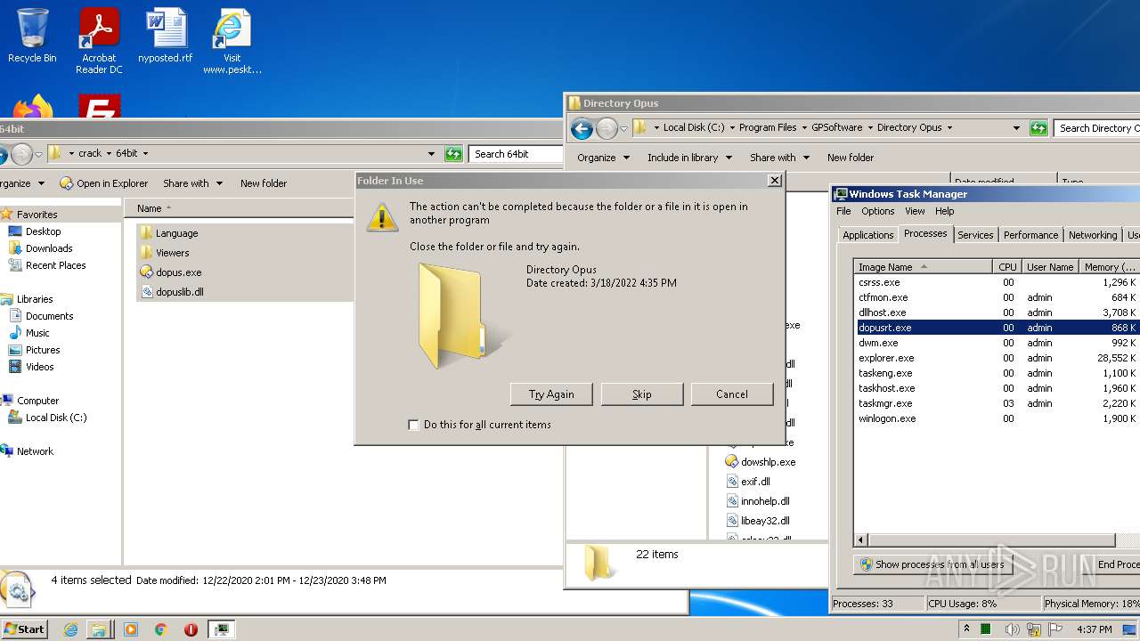
Task: Switch to Performance tab in Task Manager
Action: click(x=1030, y=235)
